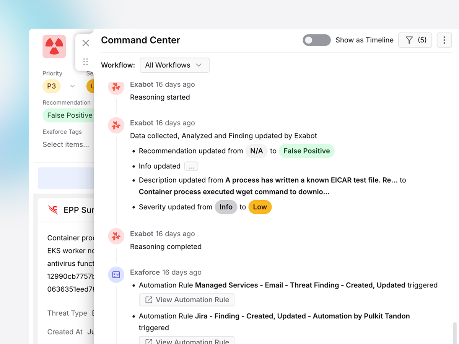This screenshot has height=344, width=459.
Task: Click the Exaforce automation checklist avatar icon
Action: [116, 274]
